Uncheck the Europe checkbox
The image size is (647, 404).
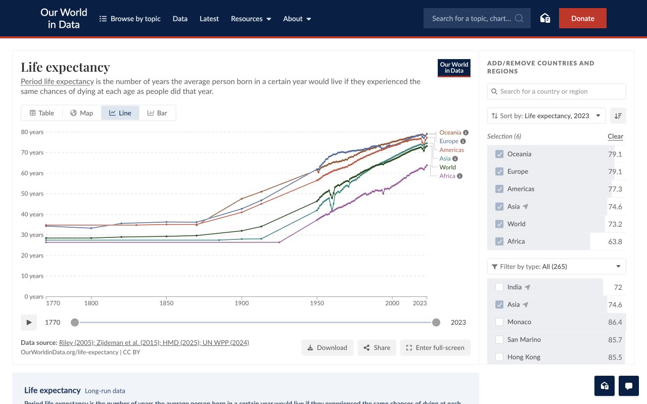[x=499, y=172]
